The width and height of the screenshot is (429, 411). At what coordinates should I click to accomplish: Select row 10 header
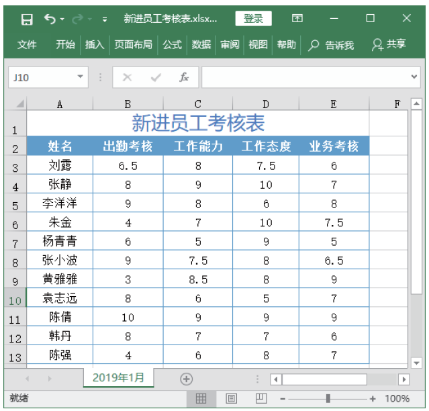[x=15, y=298]
